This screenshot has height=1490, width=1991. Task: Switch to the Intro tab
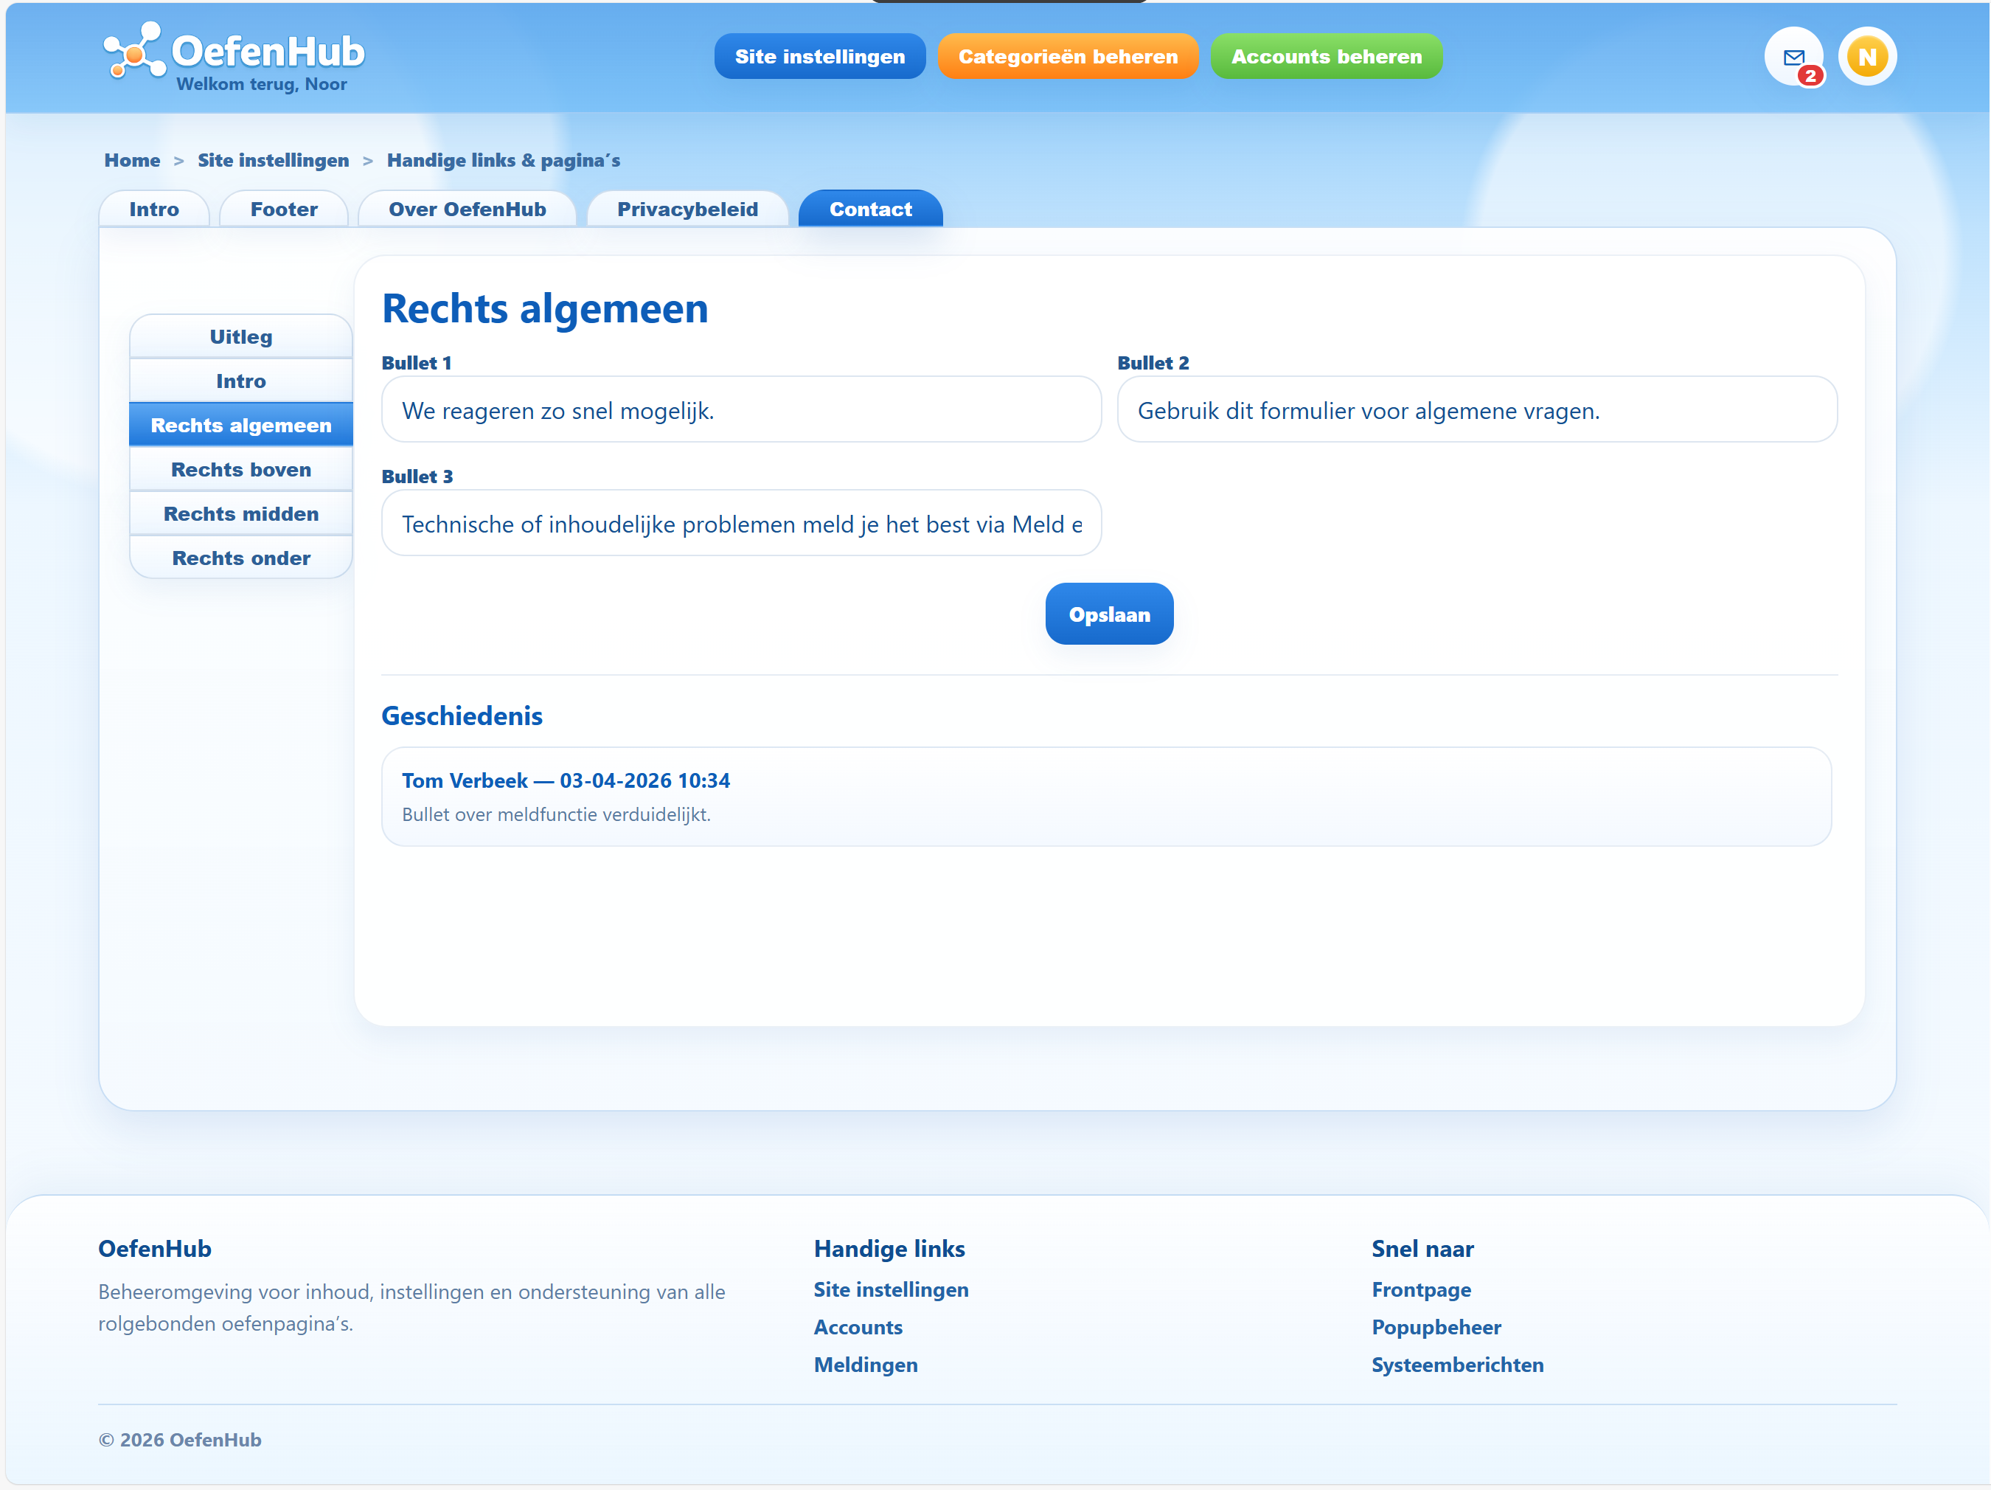pos(154,209)
